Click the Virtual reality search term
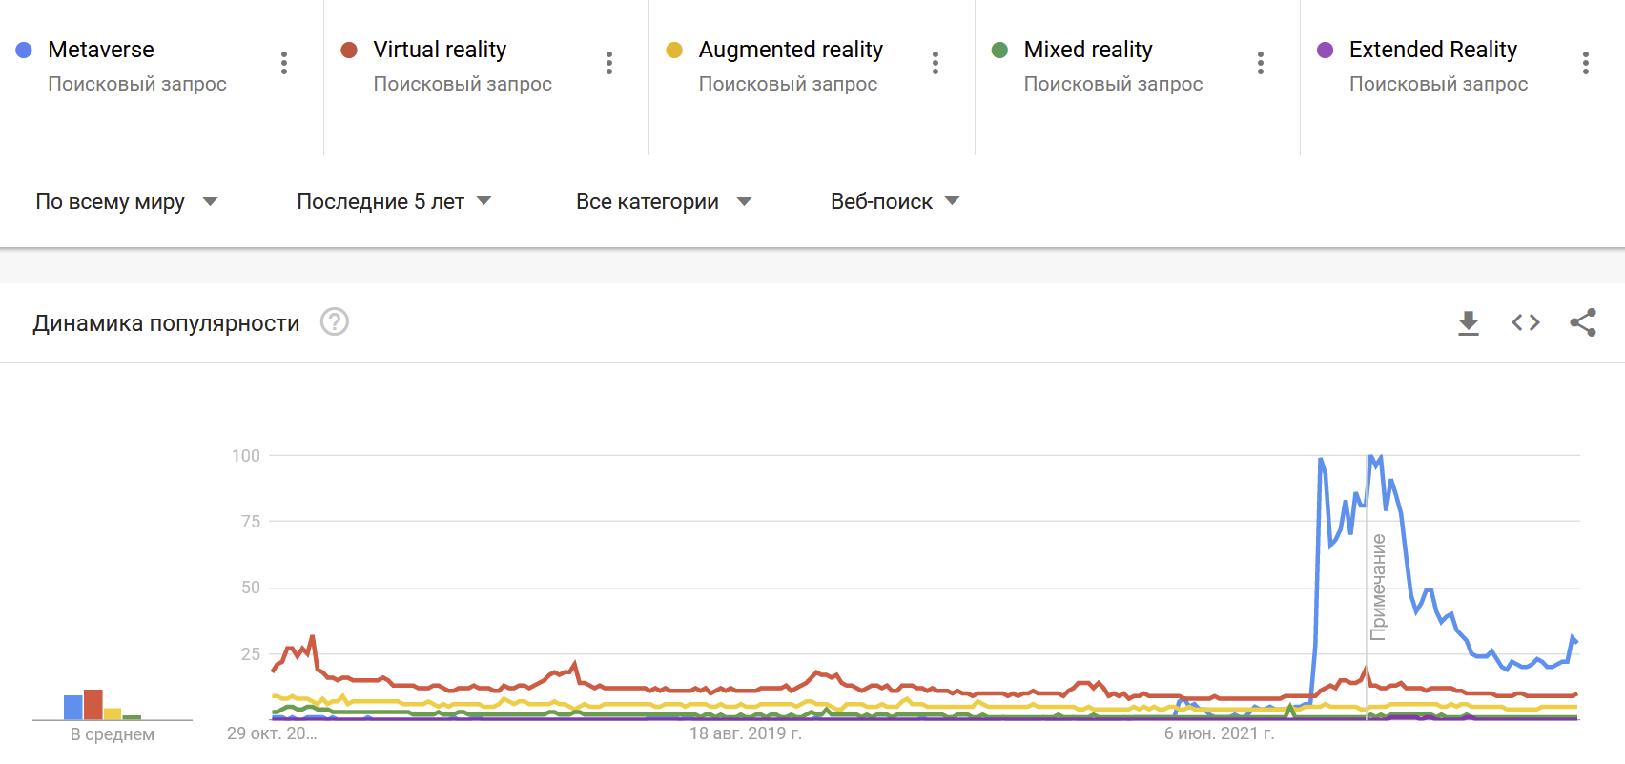The width and height of the screenshot is (1625, 764). pyautogui.click(x=440, y=50)
